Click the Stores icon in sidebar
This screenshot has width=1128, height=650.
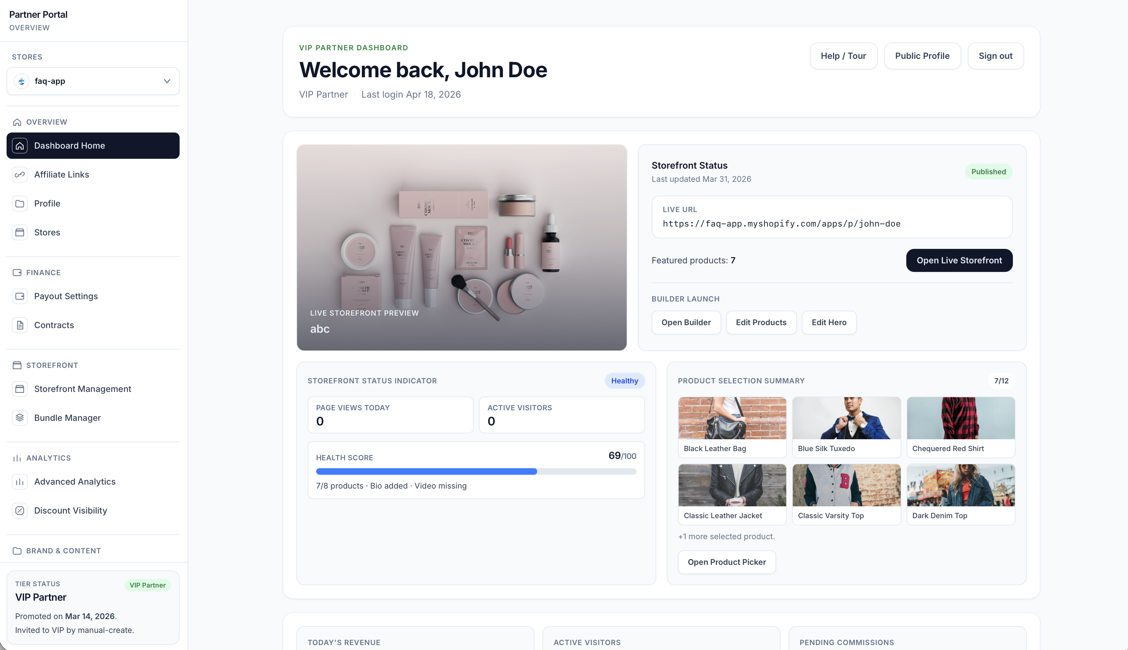(x=20, y=232)
